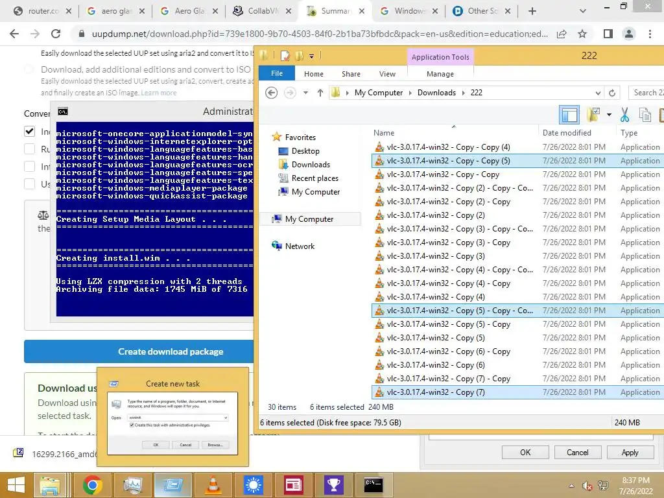
Task: Open the trophy Sports app in taskbar
Action: (334, 485)
